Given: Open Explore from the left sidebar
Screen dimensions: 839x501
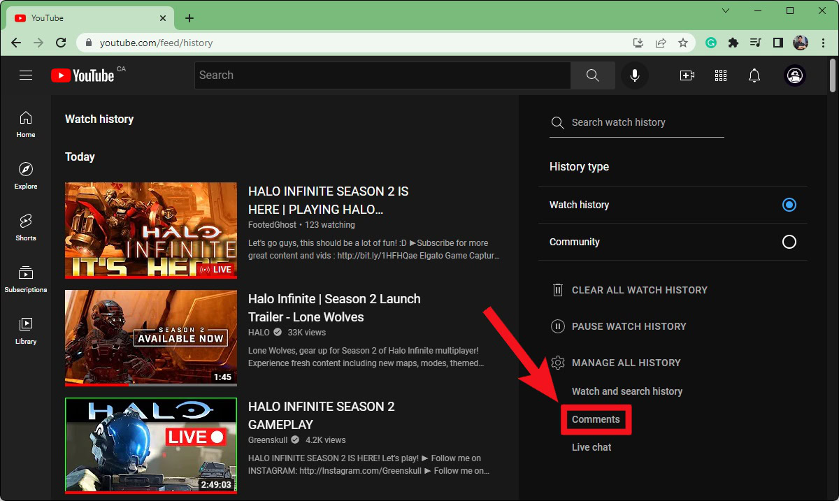Looking at the screenshot, I should click(x=26, y=175).
